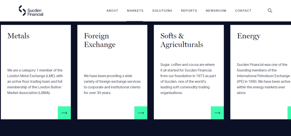Viewport: 291px width, 136px height.
Task: Select the Markets menu item
Action: coord(135,11)
